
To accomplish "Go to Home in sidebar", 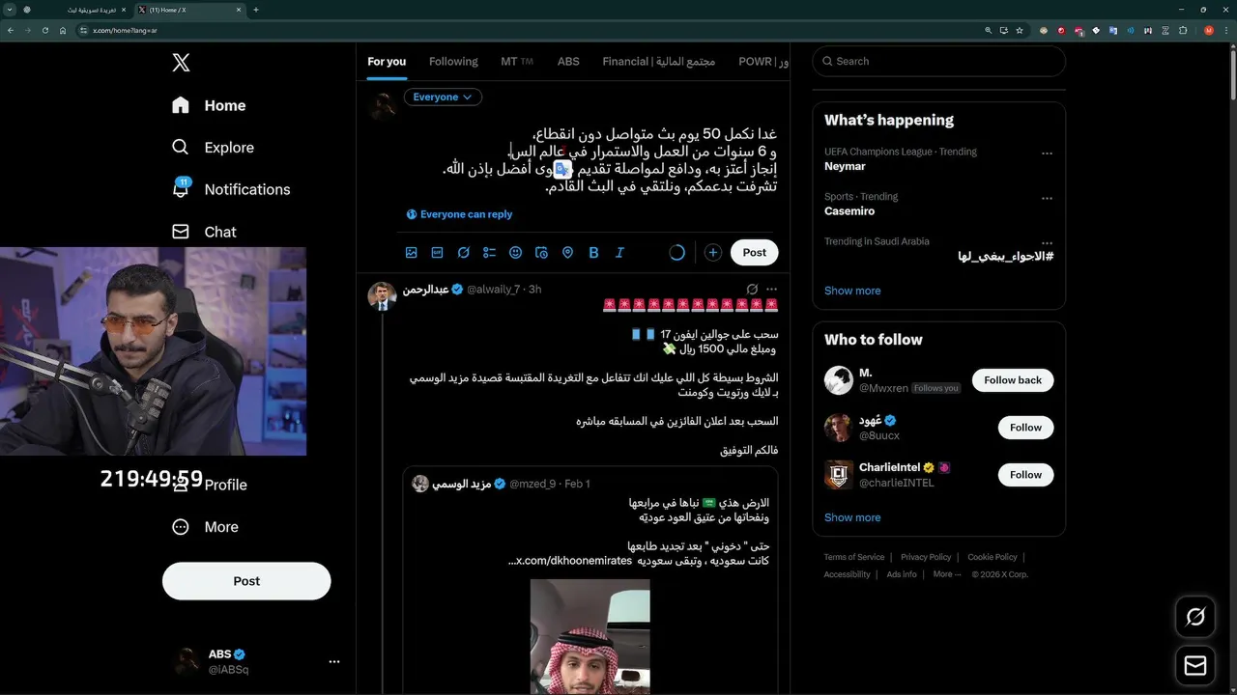I will (209, 105).
